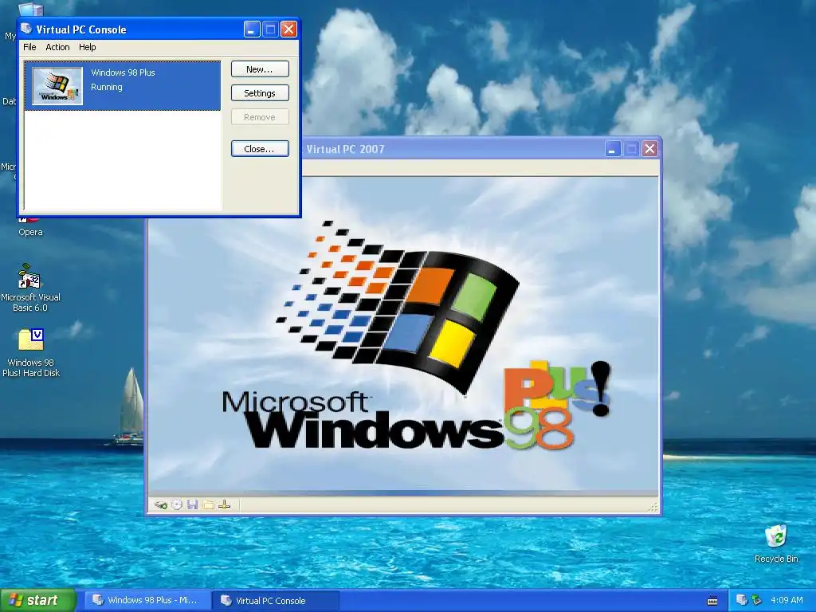Click the floppy disk icon in VM status bar
The width and height of the screenshot is (816, 612).
pyautogui.click(x=193, y=504)
